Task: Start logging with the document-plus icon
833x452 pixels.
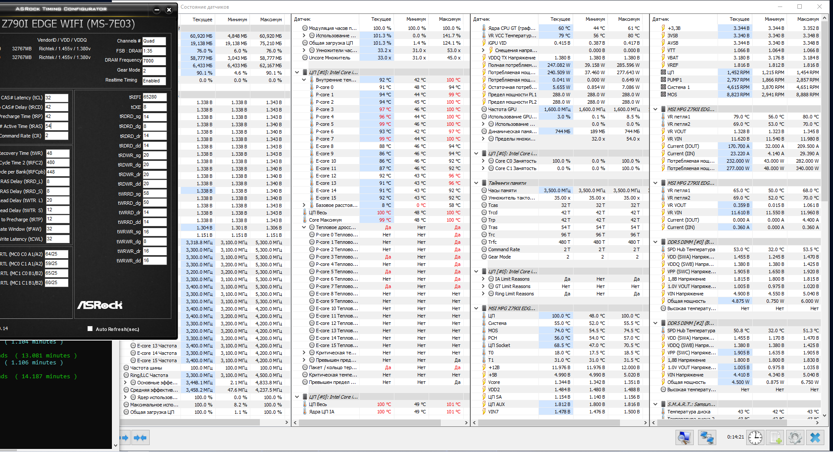Action: click(776, 437)
